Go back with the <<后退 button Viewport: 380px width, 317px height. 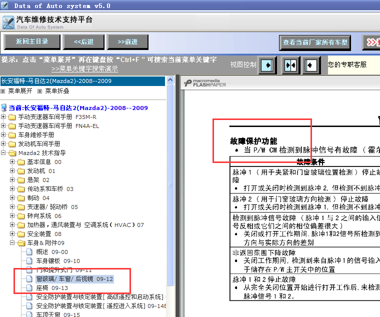click(x=83, y=41)
